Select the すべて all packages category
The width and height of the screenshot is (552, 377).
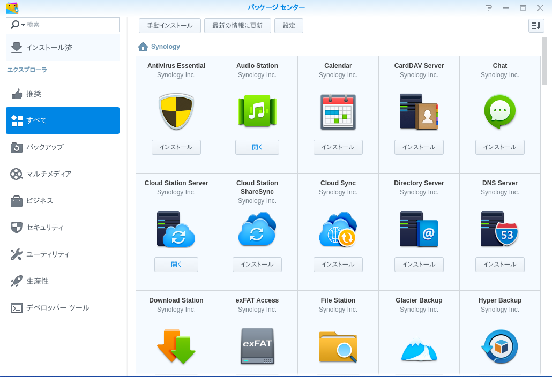click(63, 120)
